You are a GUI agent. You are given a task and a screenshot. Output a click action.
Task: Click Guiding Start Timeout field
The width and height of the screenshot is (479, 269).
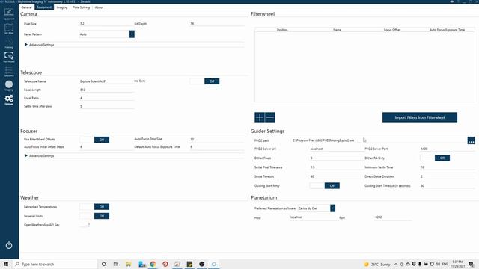(x=447, y=185)
